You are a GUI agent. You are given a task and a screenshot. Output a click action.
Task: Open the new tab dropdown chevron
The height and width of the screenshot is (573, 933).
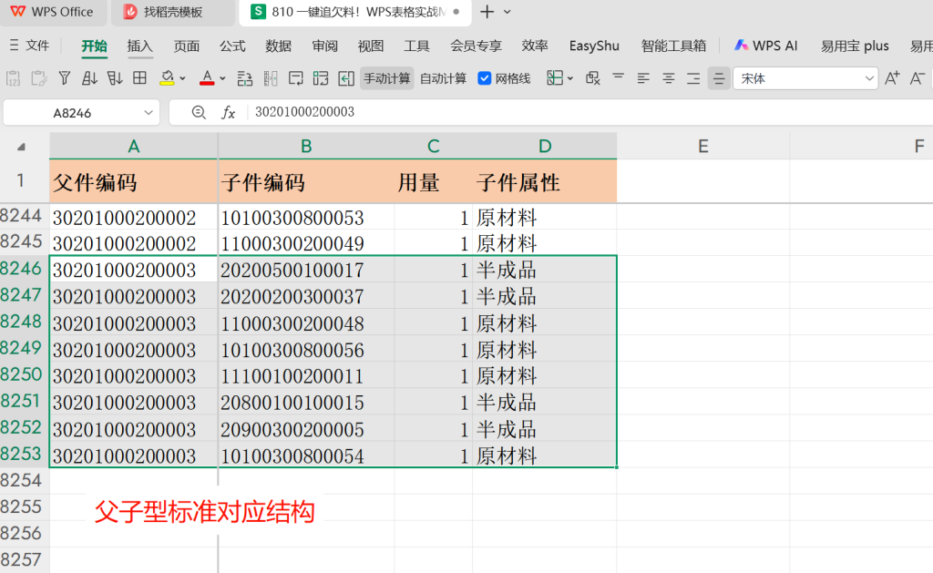coord(507,12)
